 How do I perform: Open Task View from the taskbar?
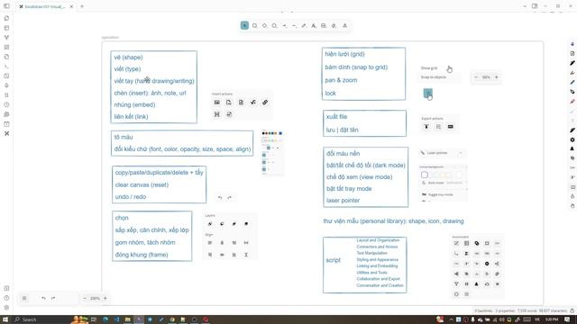pyautogui.click(x=94, y=319)
